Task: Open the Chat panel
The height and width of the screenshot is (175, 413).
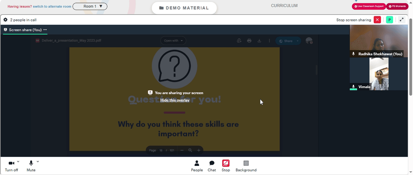Action: (212, 166)
